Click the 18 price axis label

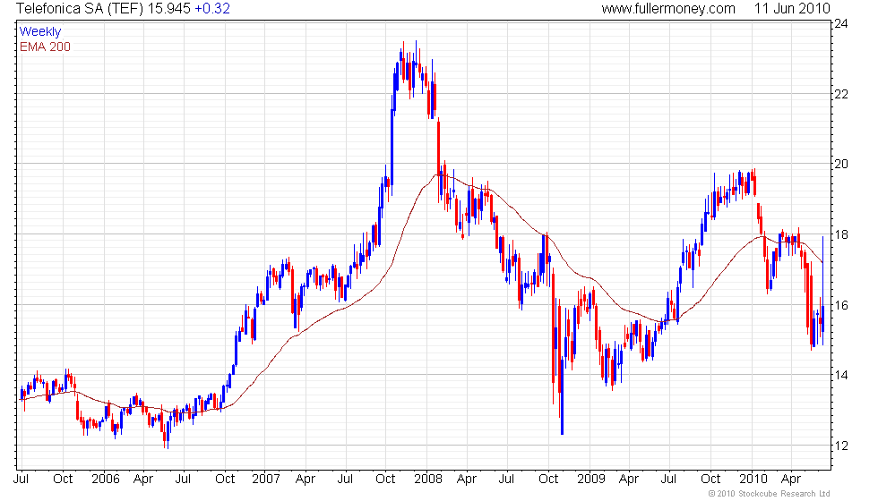[841, 234]
